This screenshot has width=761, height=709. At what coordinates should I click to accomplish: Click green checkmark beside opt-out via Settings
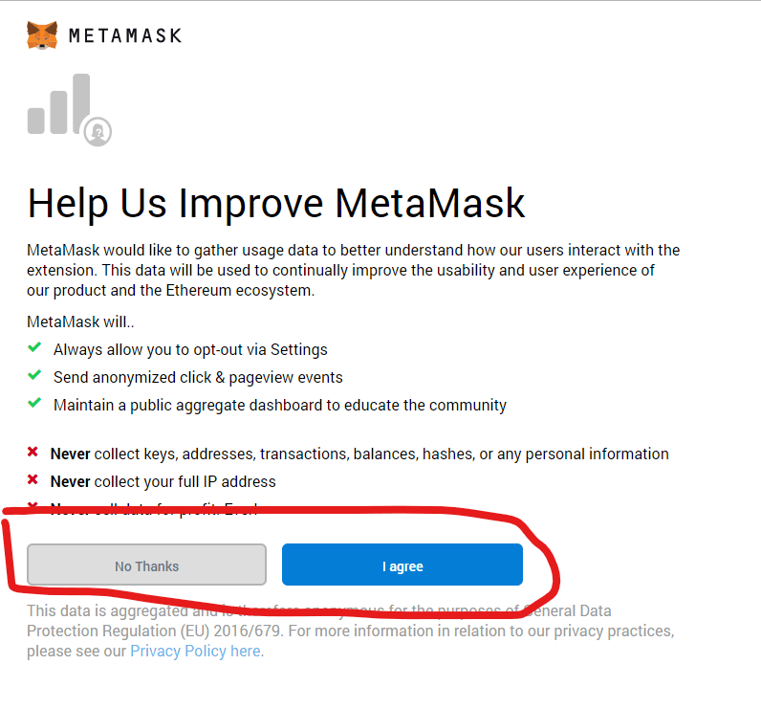(x=34, y=347)
